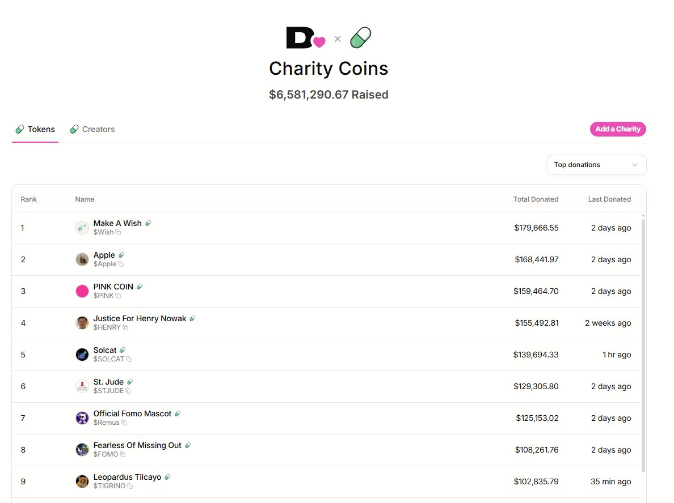Open the PINK COIN token
This screenshot has height=503, width=674.
113,287
